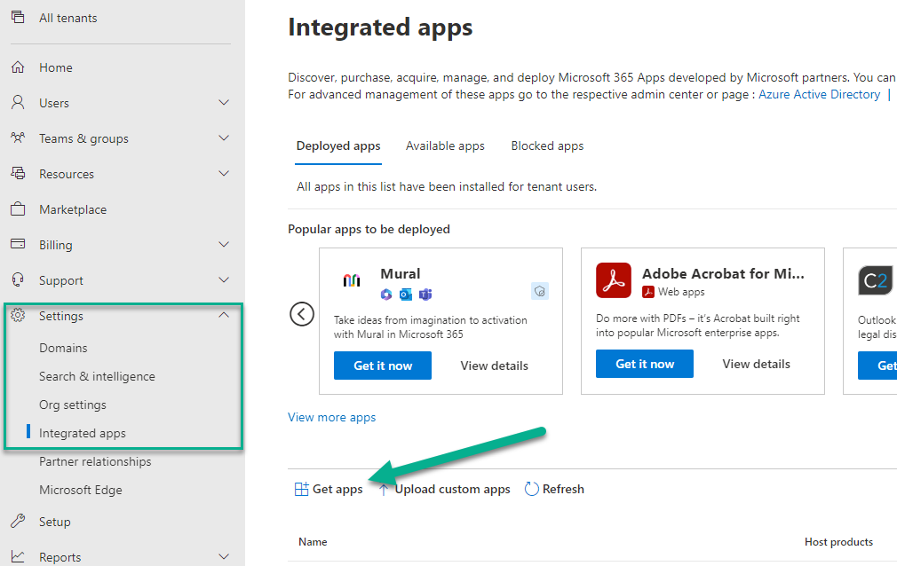Open the Home menu item
This screenshot has width=897, height=566.
click(x=55, y=67)
